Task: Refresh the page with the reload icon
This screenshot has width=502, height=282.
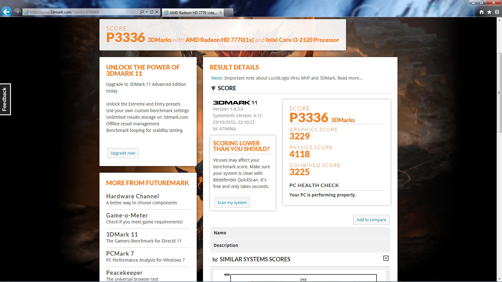Action: (152, 12)
